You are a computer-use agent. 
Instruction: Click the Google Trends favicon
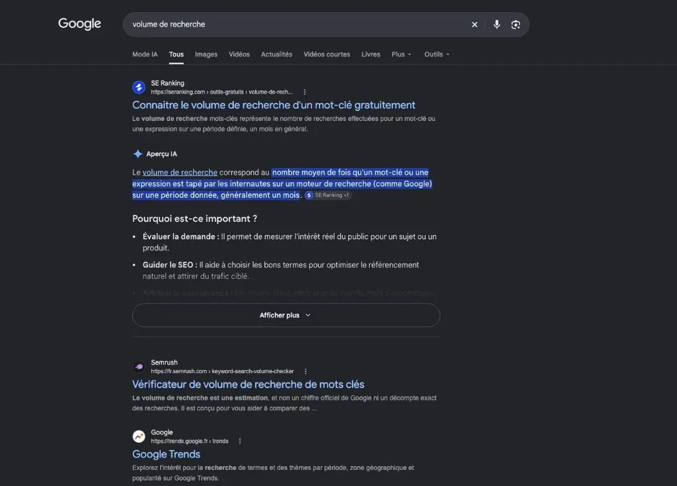(x=138, y=436)
